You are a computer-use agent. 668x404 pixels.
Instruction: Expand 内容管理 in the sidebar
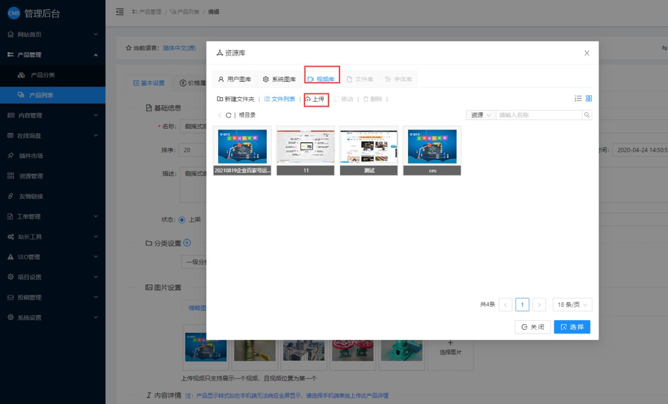click(x=52, y=116)
